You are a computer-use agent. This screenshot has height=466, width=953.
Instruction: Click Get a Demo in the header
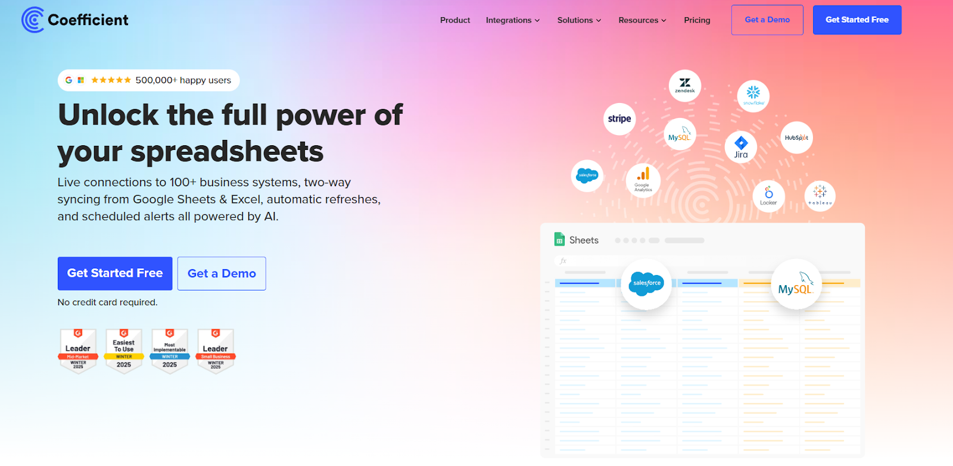767,20
